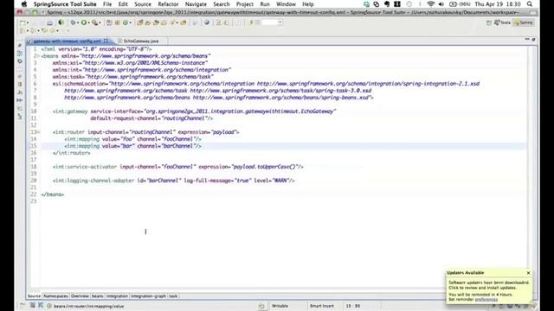Screen dimensions: 554x311
Task: Click the dark round icon beside Print
Action: click(x=61, y=22)
